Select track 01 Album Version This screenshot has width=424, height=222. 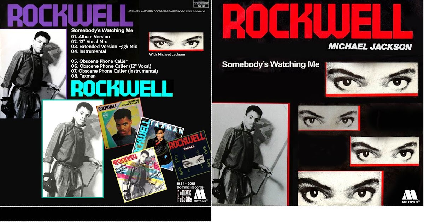coord(90,37)
